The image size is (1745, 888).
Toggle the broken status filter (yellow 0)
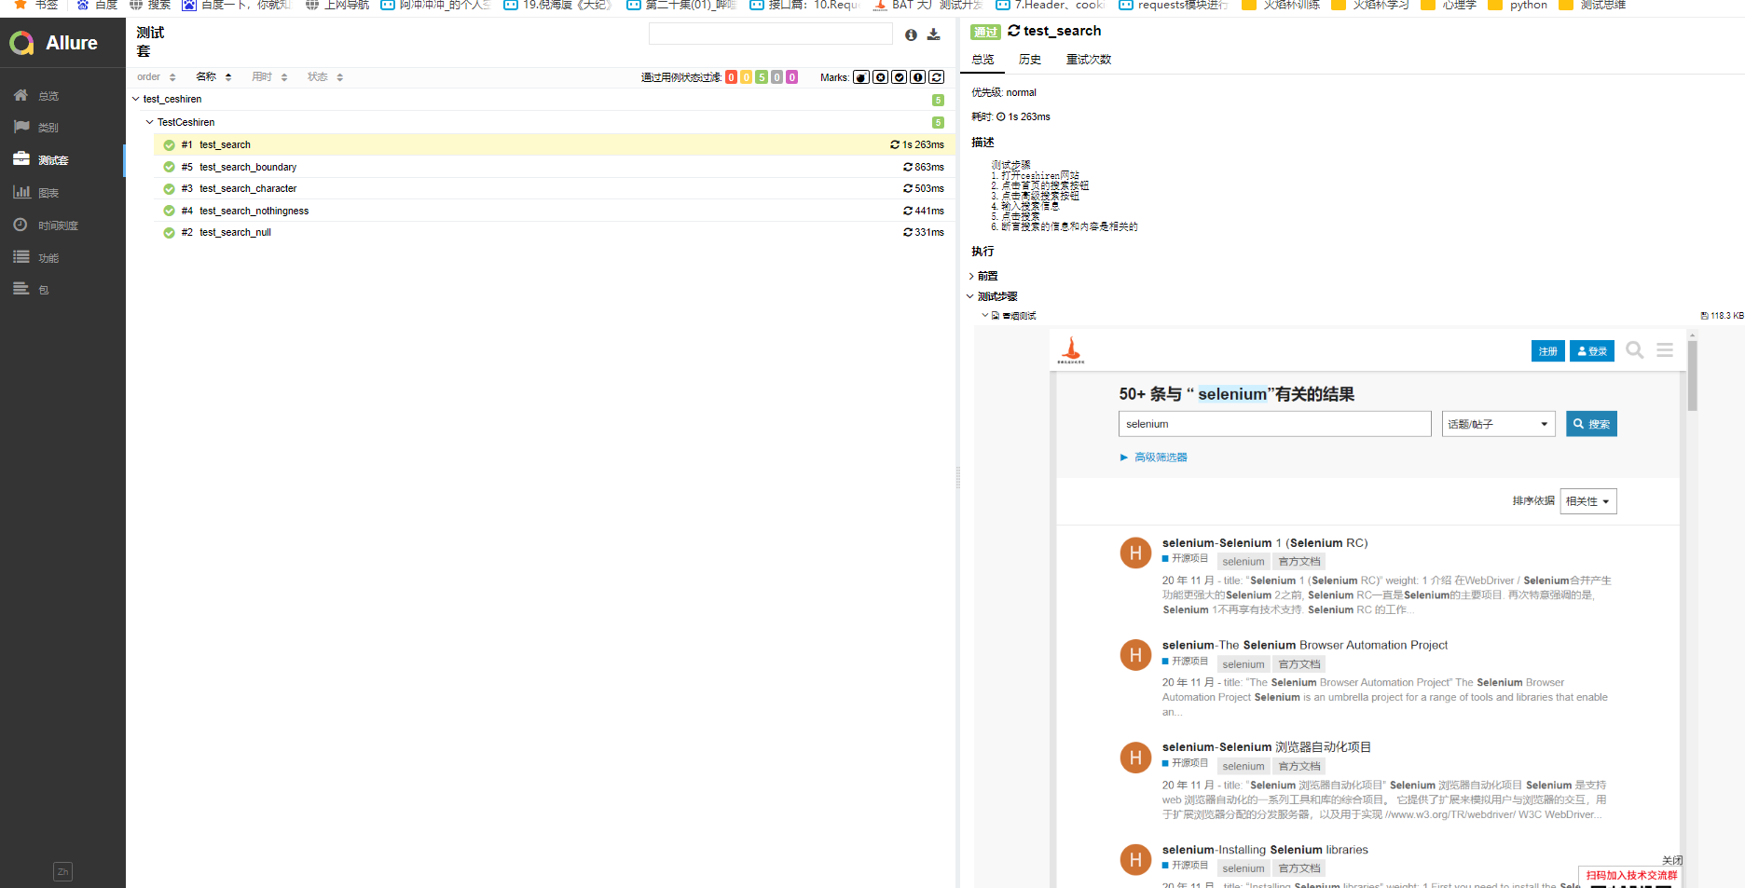(x=747, y=77)
